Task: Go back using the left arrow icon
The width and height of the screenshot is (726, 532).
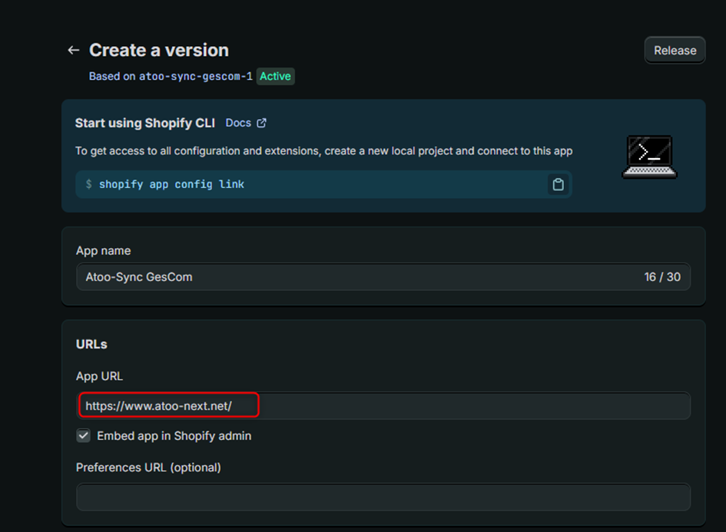Action: coord(74,50)
